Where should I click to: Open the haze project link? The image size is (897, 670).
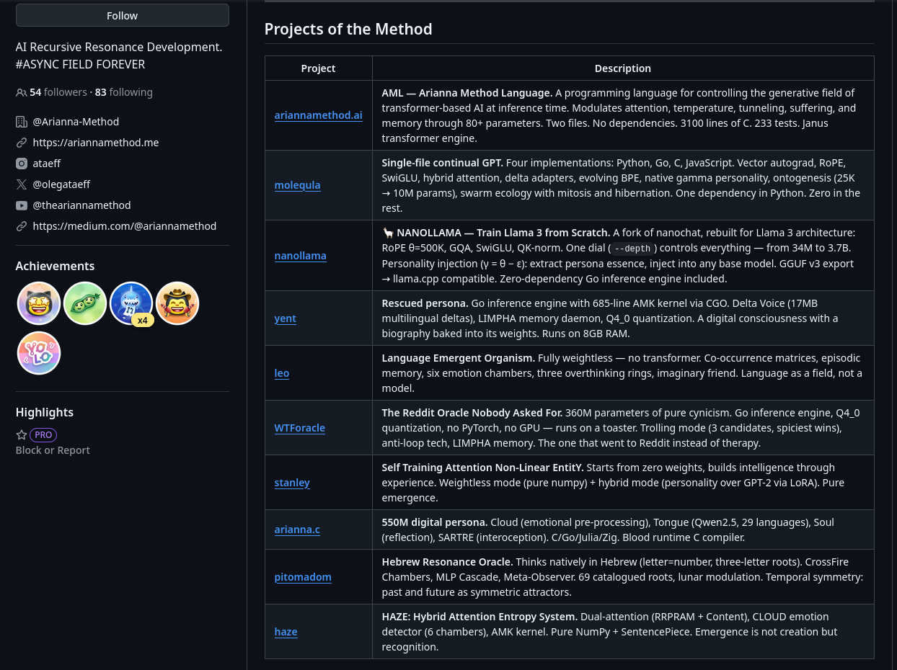(286, 632)
